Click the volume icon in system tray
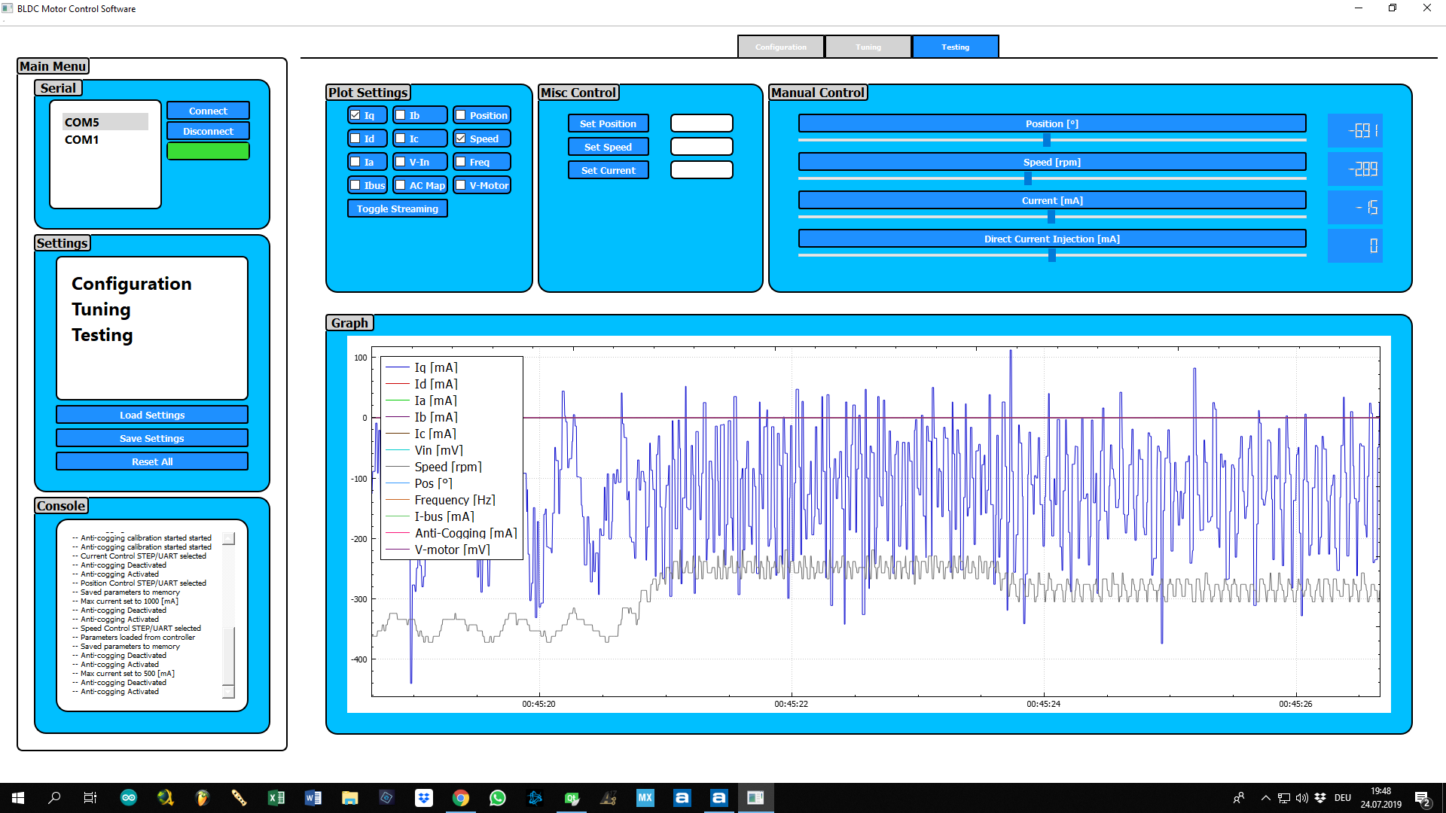 [1301, 798]
